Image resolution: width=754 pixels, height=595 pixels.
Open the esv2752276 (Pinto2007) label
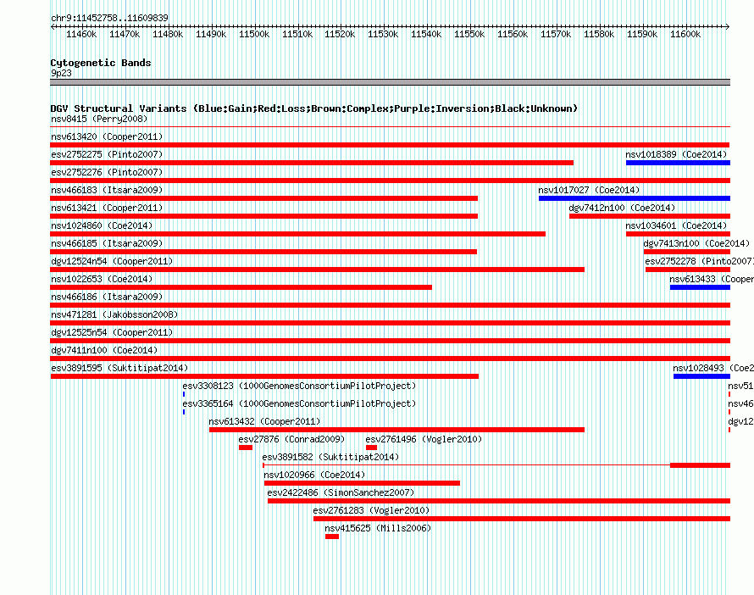107,172
